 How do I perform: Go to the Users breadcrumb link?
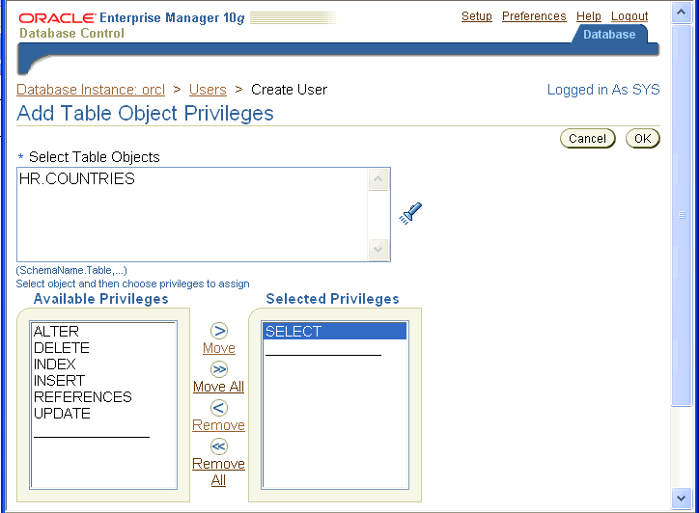[x=208, y=90]
